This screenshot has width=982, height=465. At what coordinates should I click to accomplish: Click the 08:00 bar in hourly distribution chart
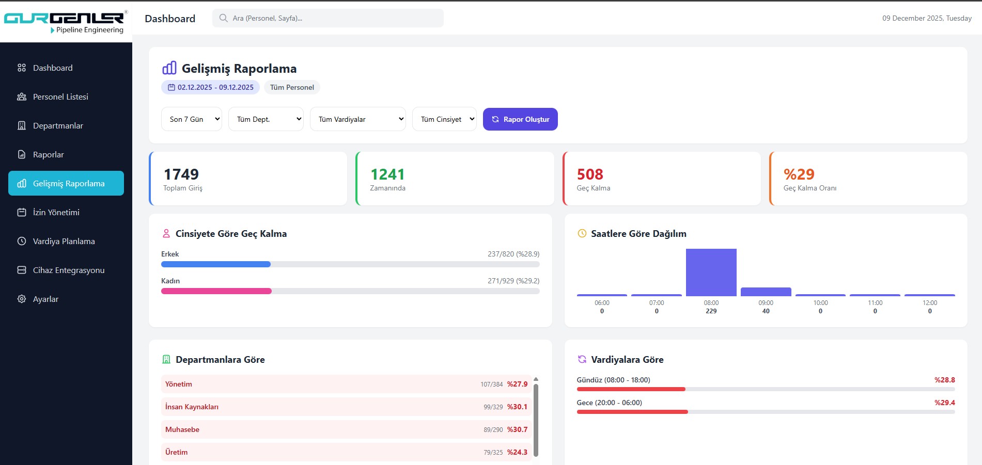(711, 272)
